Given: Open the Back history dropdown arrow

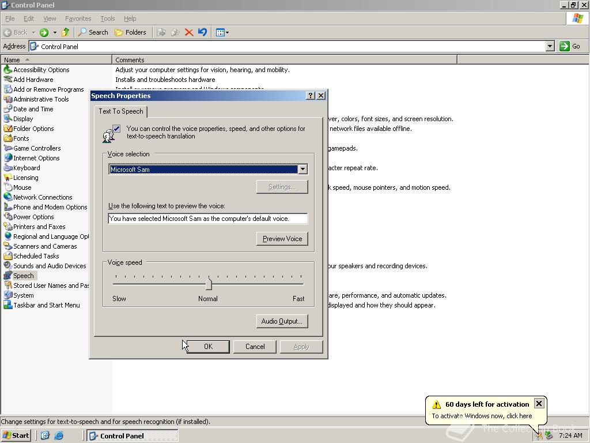Looking at the screenshot, I should coord(33,32).
